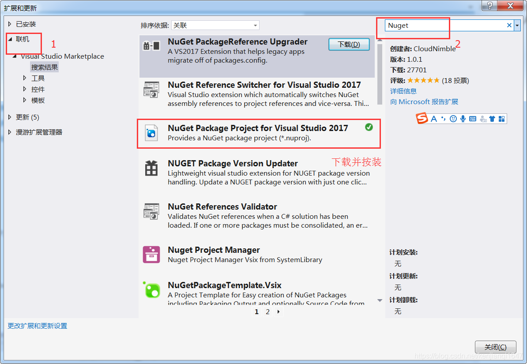Click pink Nuget Project Manager icon
Image resolution: width=527 pixels, height=364 pixels.
point(151,255)
